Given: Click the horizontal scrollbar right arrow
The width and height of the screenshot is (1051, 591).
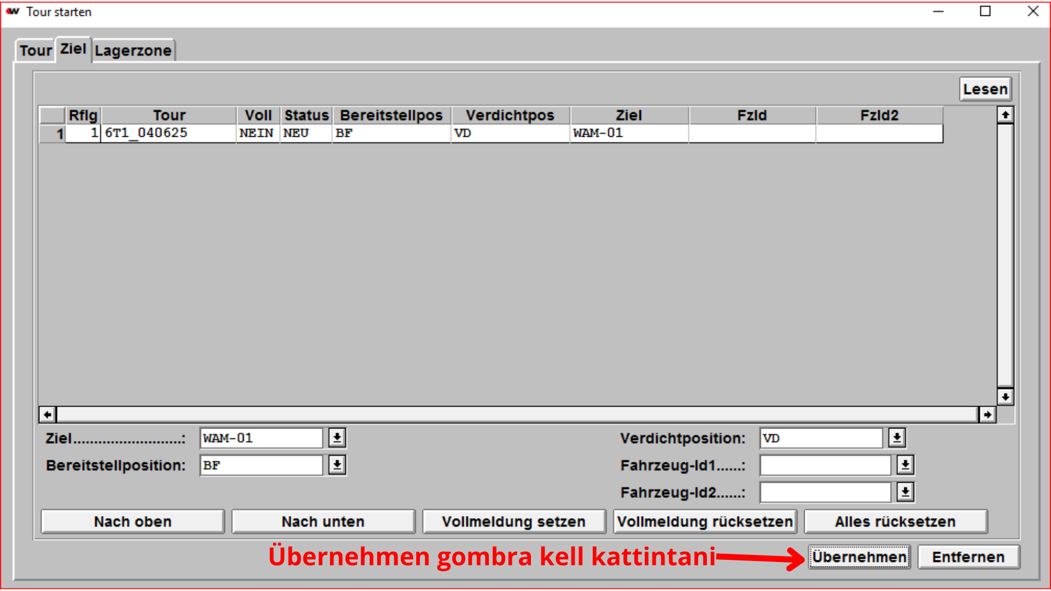Looking at the screenshot, I should pyautogui.click(x=987, y=415).
